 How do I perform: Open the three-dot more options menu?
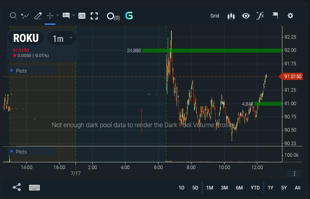pyautogui.click(x=294, y=173)
